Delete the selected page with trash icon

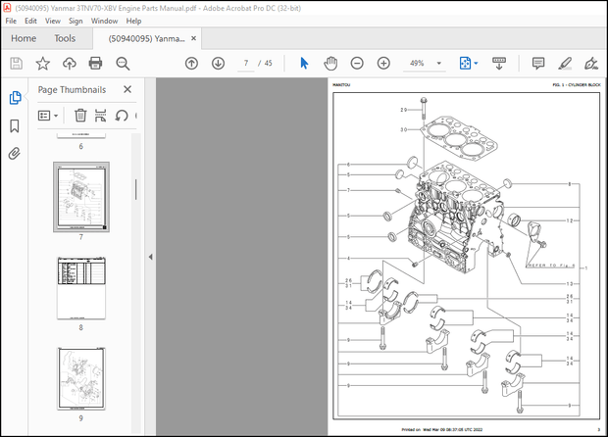coord(80,116)
